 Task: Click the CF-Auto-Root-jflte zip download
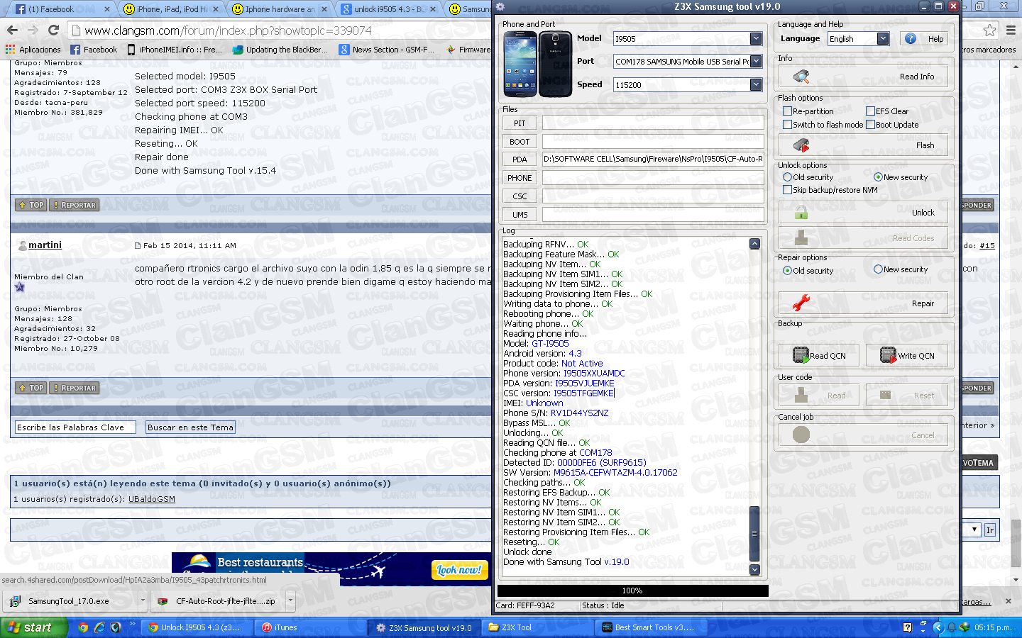point(219,601)
